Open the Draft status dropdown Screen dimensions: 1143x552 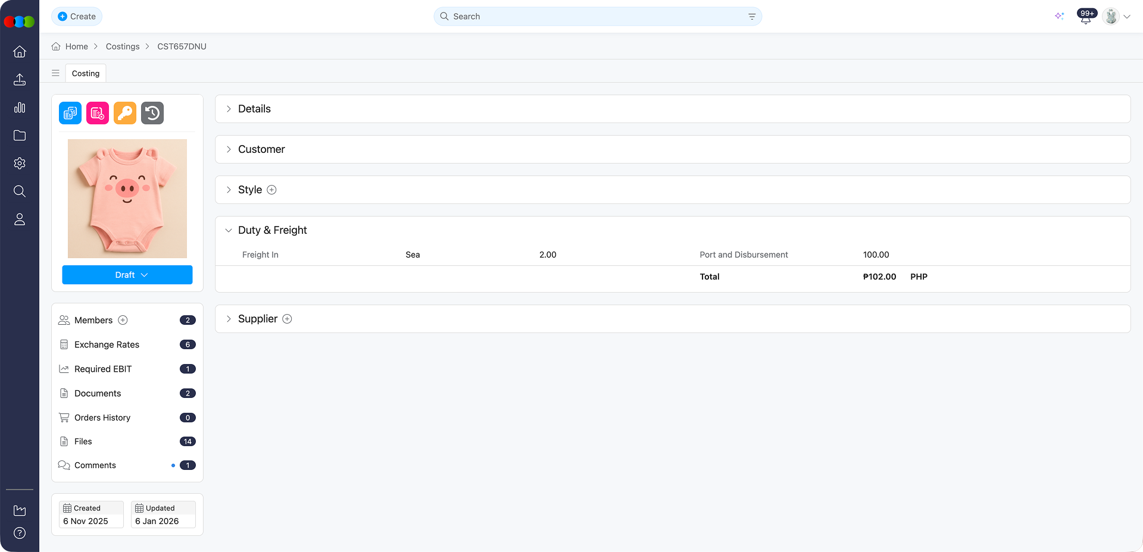[x=127, y=275]
